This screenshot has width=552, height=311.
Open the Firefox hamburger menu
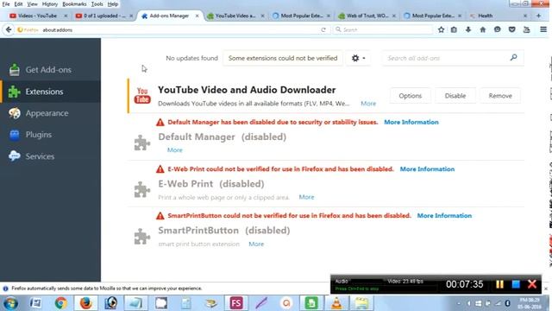[x=543, y=30]
